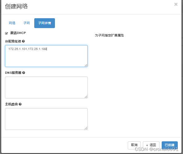Close the 创建网络 dialog with the X
Viewport: 183px width, 154px height.
(x=176, y=4)
